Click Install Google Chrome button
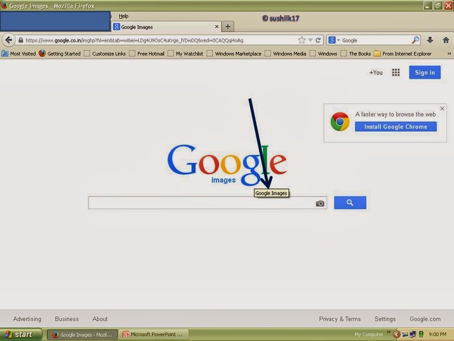The width and height of the screenshot is (454, 341). tap(395, 127)
